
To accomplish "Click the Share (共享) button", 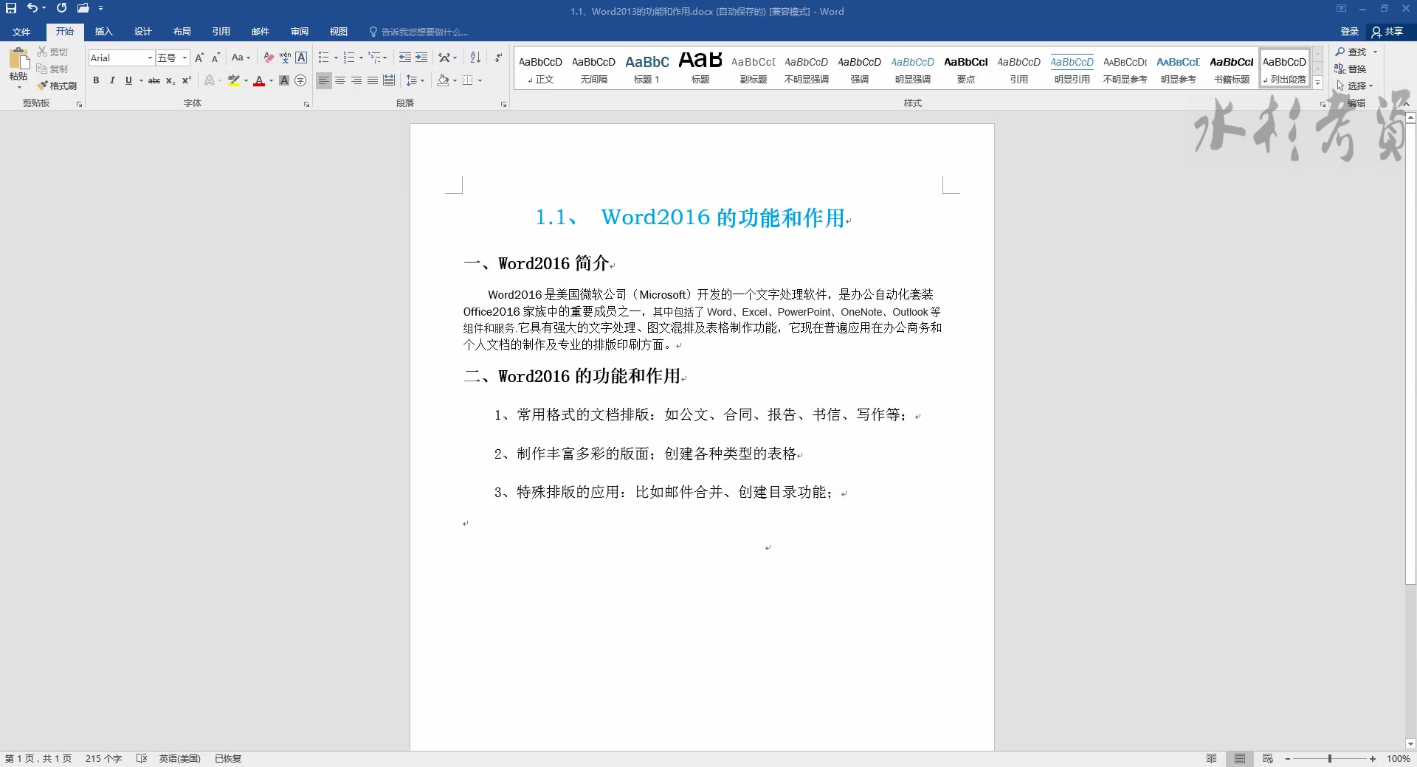I will tap(1387, 32).
